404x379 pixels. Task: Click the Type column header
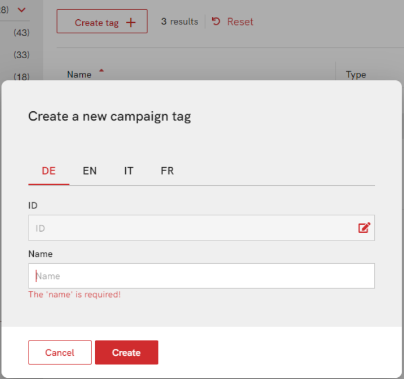click(356, 75)
